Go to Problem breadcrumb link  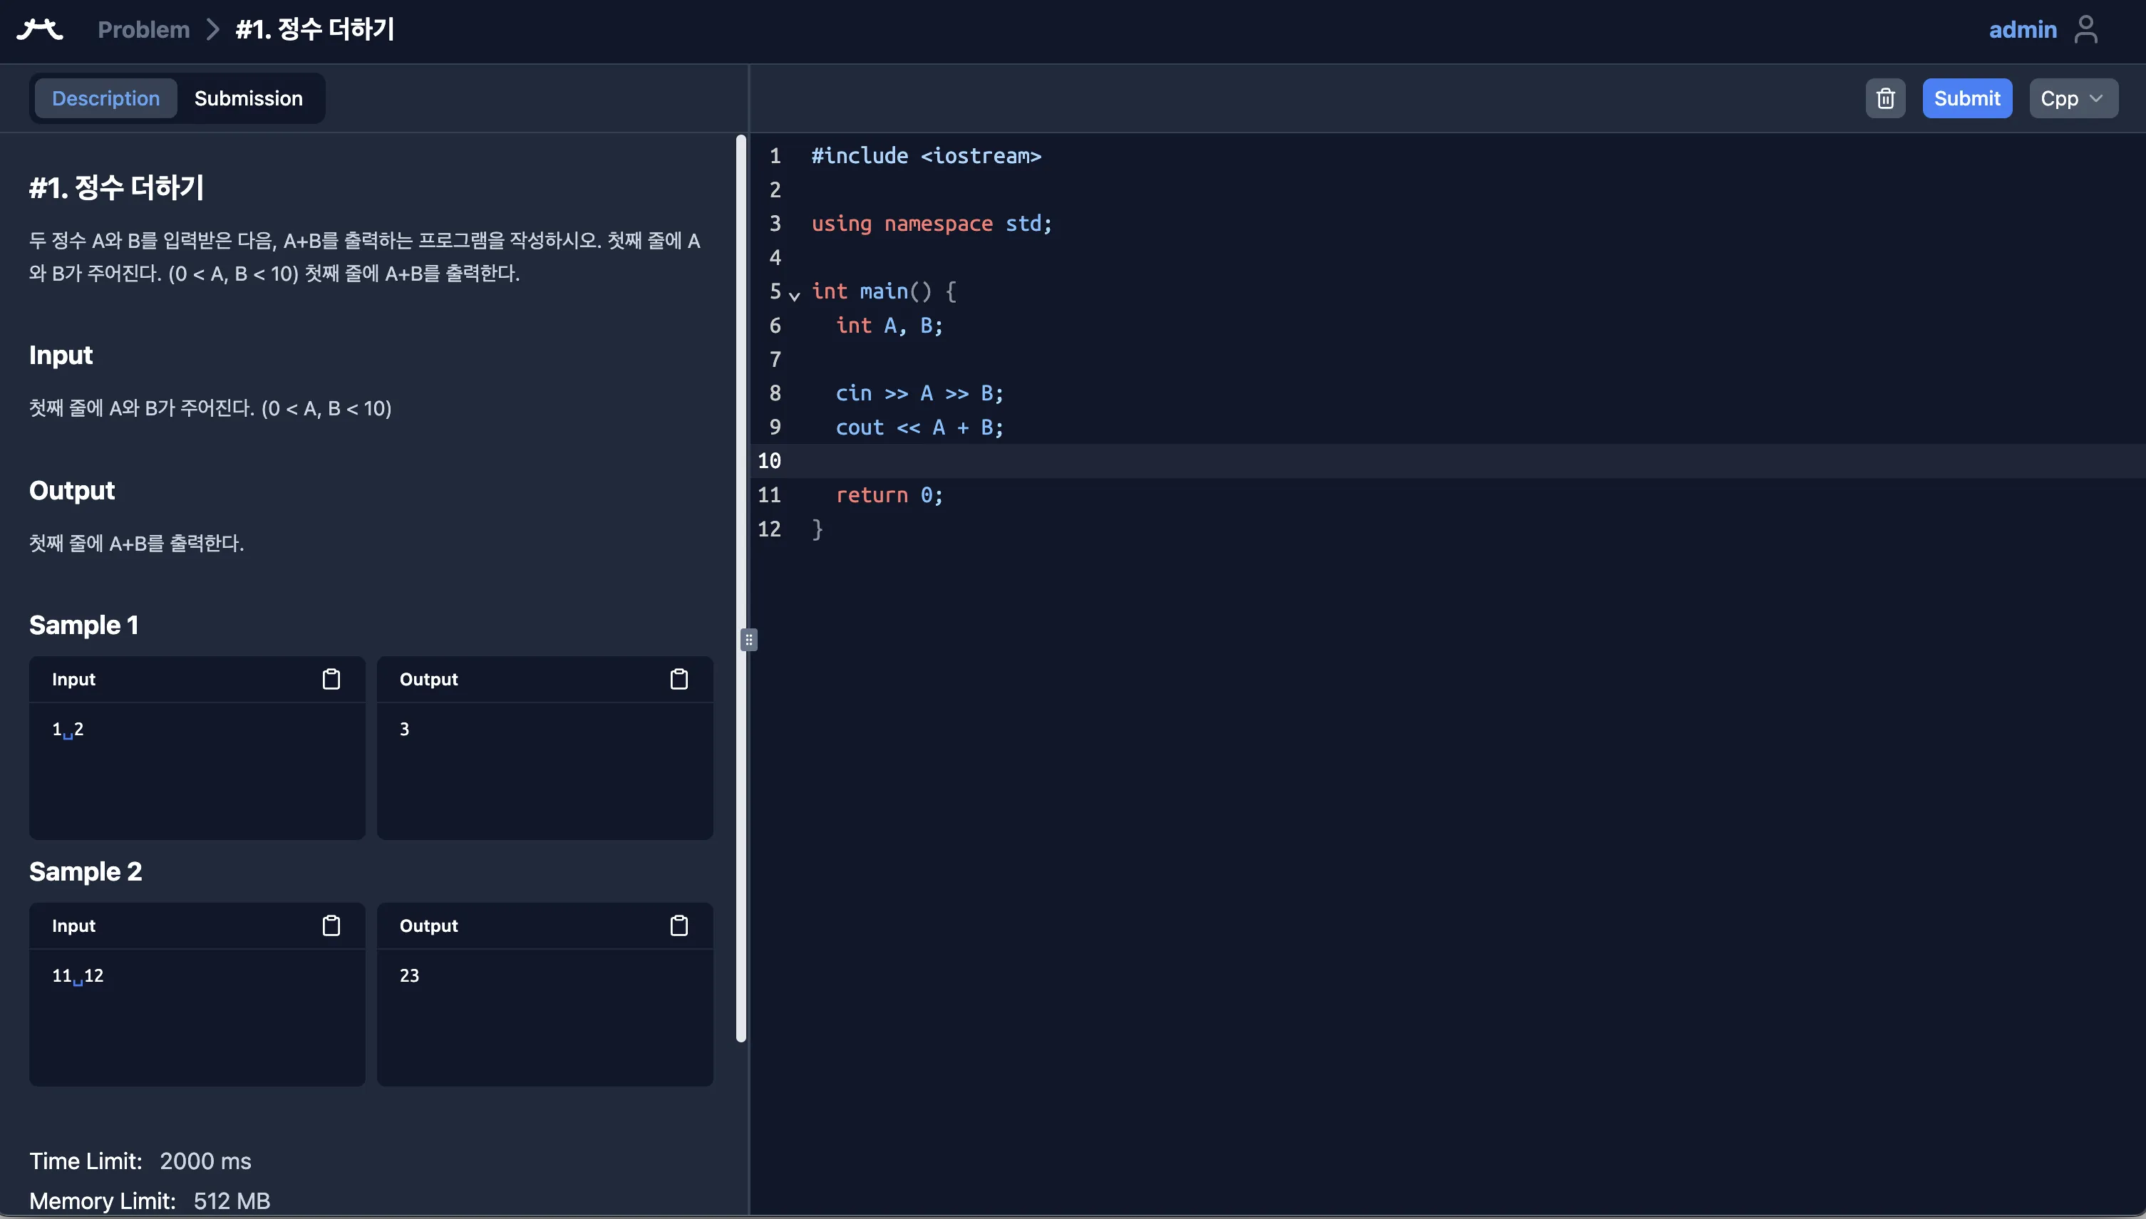pos(144,30)
